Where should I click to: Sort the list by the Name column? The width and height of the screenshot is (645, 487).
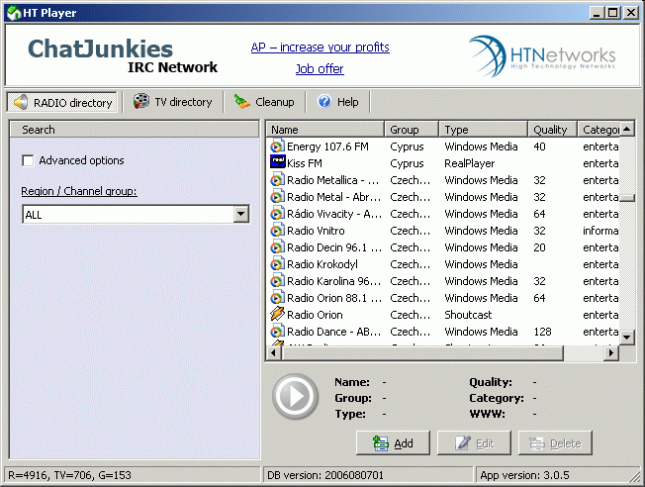tap(324, 130)
